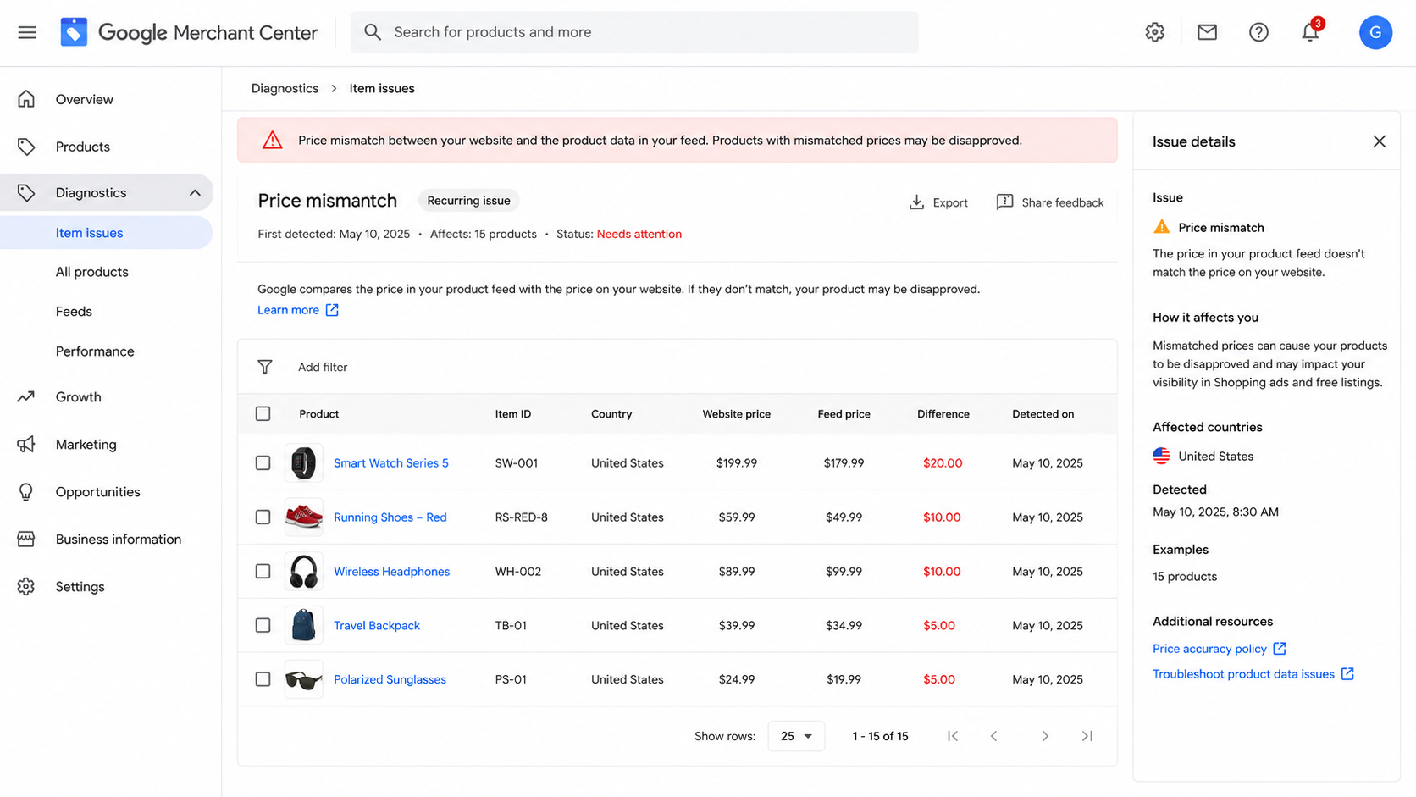Go to first page of results

tap(953, 736)
